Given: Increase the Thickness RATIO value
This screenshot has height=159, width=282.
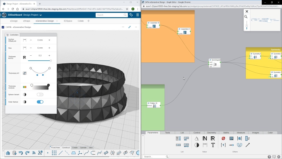Looking at the screenshot, I should [49, 56].
